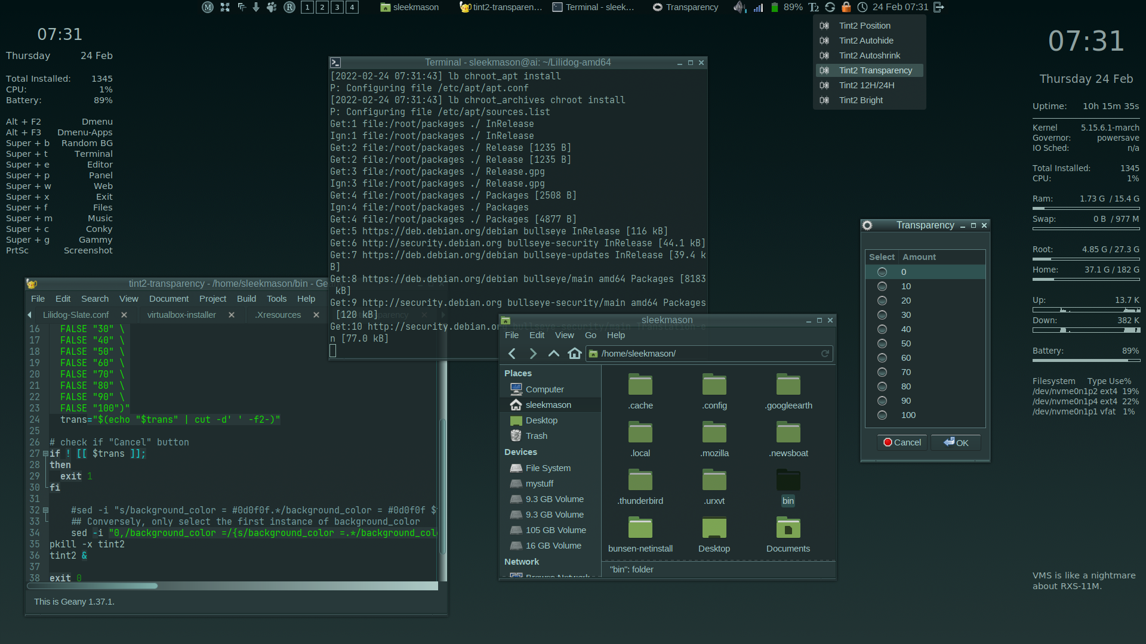Viewport: 1146px width, 644px height.
Task: Select the .mozilla folder icon
Action: [714, 433]
